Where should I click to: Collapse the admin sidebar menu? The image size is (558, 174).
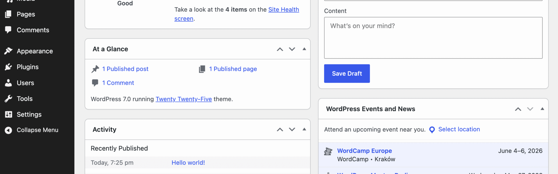[x=37, y=130]
